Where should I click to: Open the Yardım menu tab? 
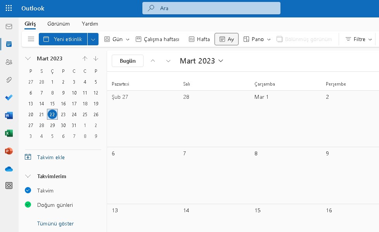coord(90,24)
